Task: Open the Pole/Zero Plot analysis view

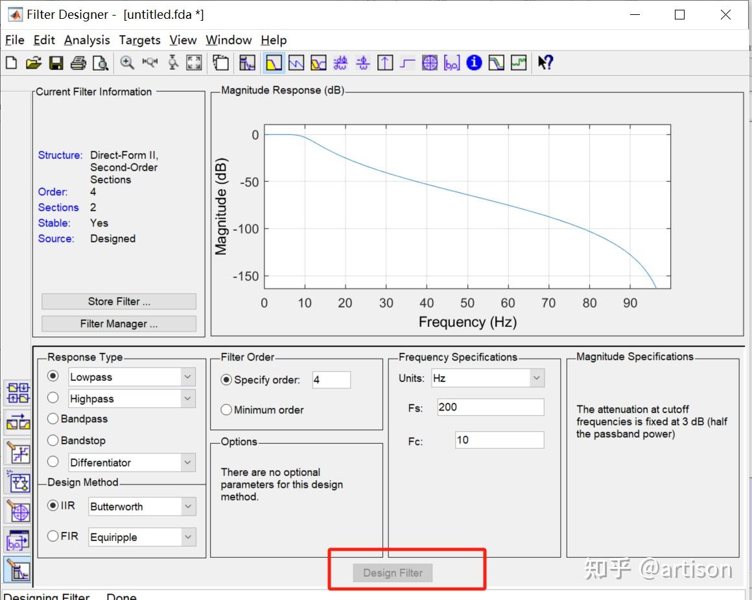Action: [429, 62]
